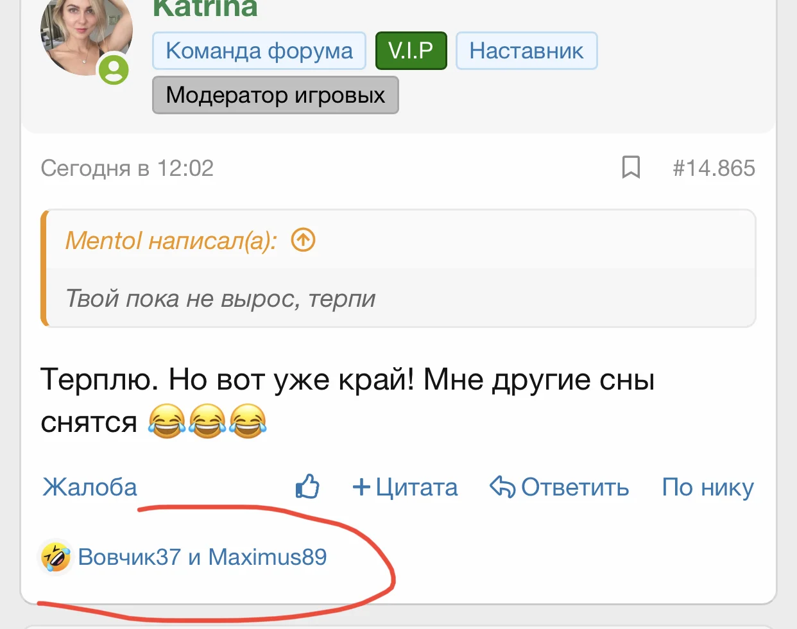Click the Наставник badge
The image size is (797, 629).
point(526,51)
